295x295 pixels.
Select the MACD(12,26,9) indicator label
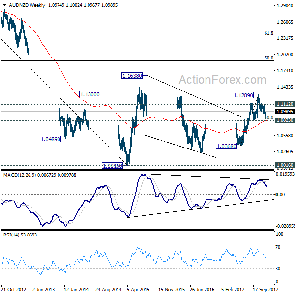tap(40, 175)
